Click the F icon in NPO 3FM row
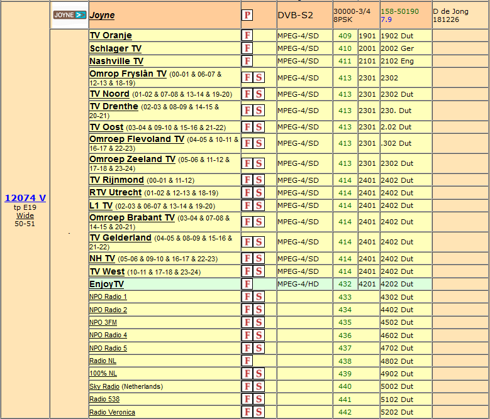 pos(247,322)
